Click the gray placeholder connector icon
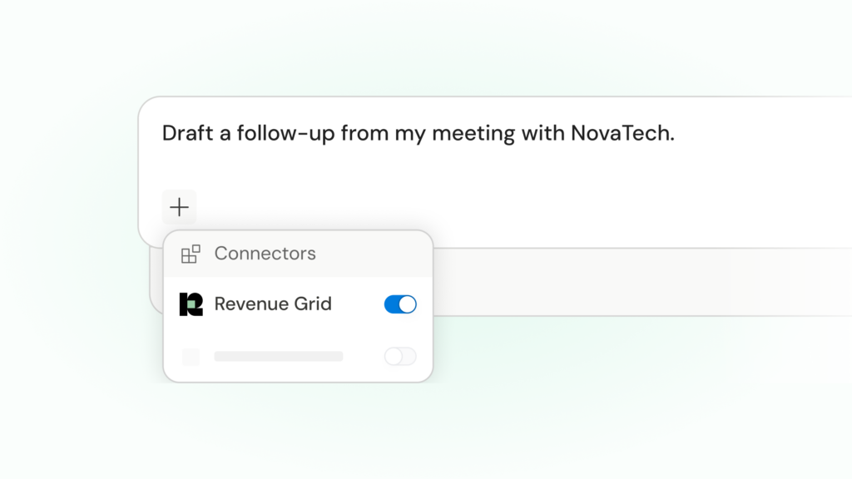 pyautogui.click(x=191, y=357)
